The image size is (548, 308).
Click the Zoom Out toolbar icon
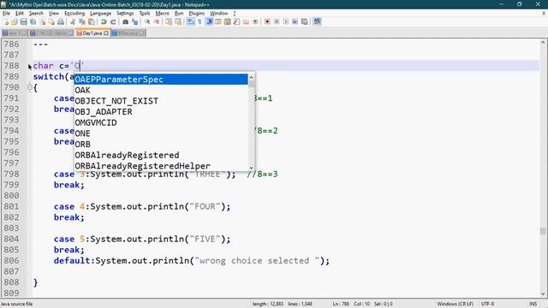pos(157,21)
